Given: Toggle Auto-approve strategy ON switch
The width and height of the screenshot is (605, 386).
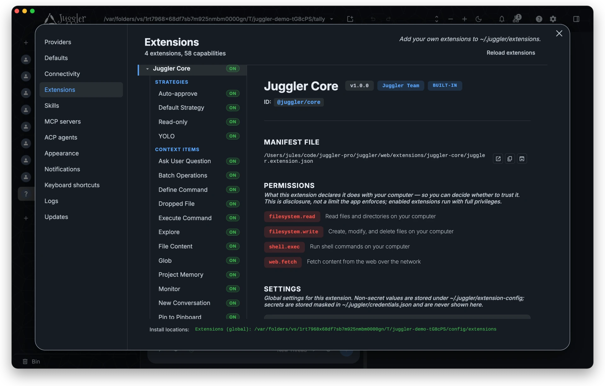Looking at the screenshot, I should [x=233, y=94].
